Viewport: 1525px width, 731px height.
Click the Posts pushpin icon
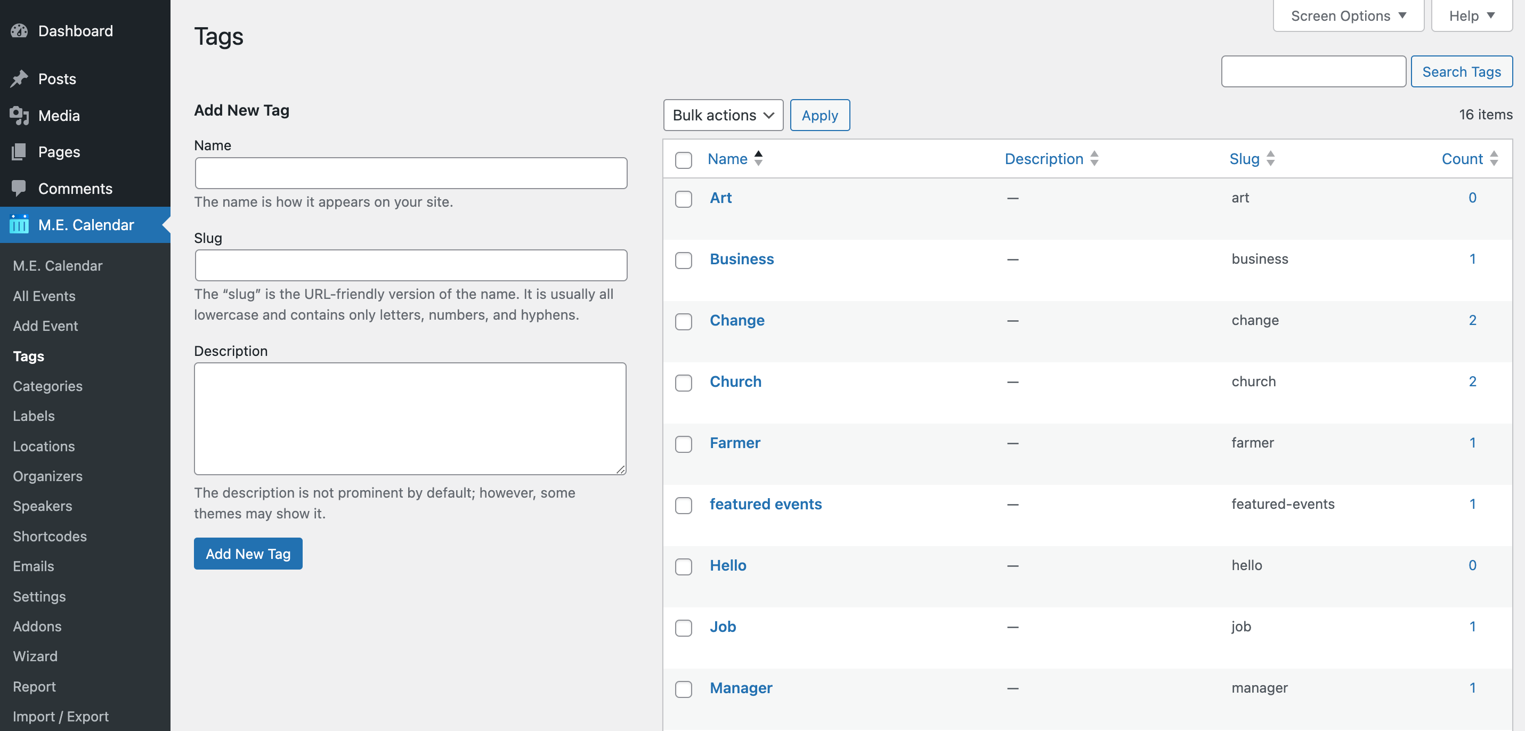pos(19,79)
